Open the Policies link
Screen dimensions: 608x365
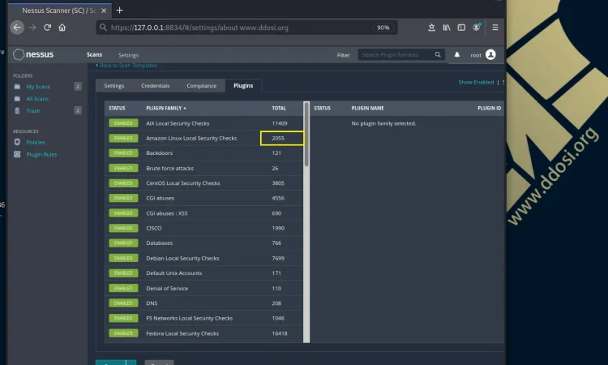pyautogui.click(x=36, y=143)
